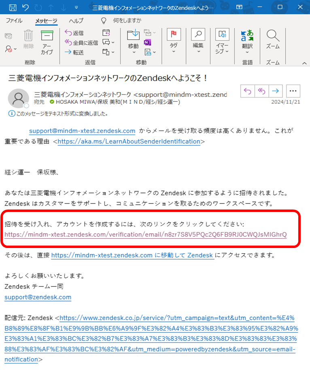
Task: Click the Zoom (ズーム) magnifier button
Action: [273, 40]
